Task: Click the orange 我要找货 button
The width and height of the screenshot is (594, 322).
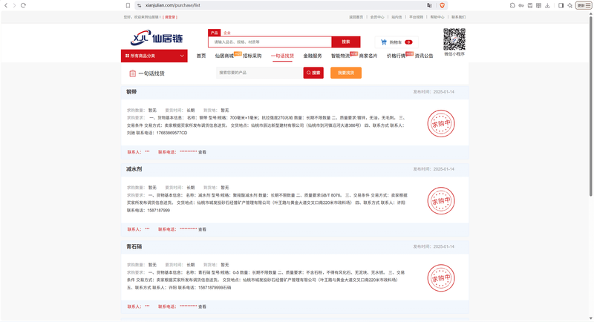Action: pos(346,73)
